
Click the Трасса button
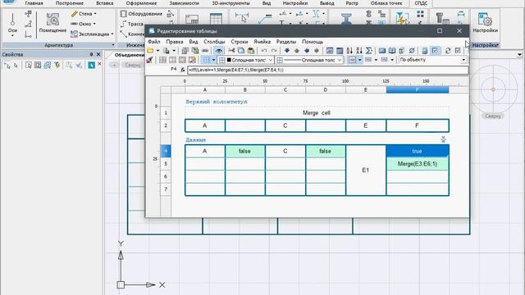(x=132, y=24)
